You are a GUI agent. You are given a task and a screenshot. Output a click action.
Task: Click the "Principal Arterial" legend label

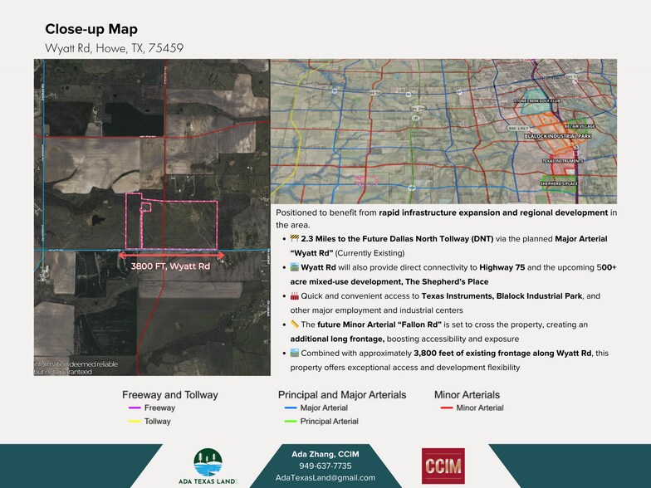(x=329, y=422)
